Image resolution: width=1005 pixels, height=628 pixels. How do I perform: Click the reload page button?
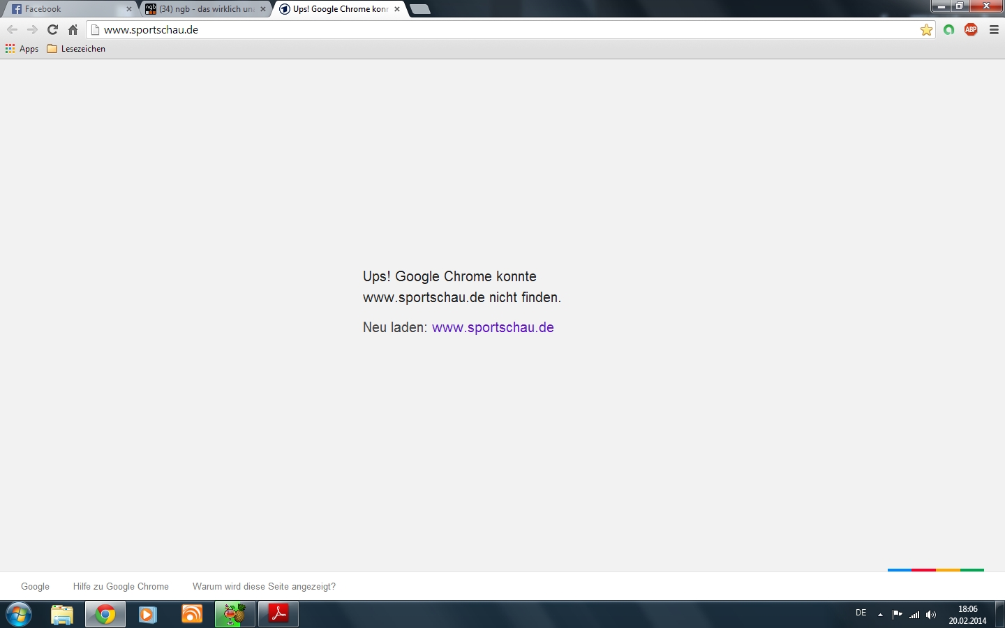tap(52, 29)
